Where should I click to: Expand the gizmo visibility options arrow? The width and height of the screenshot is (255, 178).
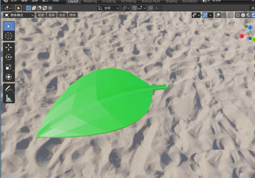click(x=211, y=15)
